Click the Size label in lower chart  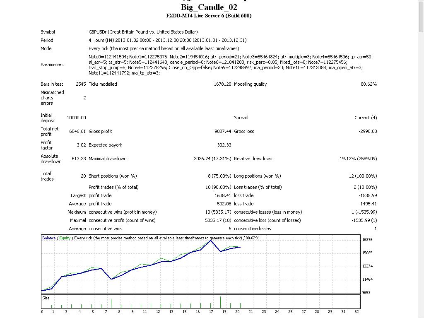tap(46, 298)
